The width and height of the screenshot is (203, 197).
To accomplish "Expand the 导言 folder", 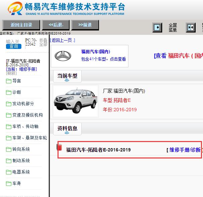I will pos(17,81).
